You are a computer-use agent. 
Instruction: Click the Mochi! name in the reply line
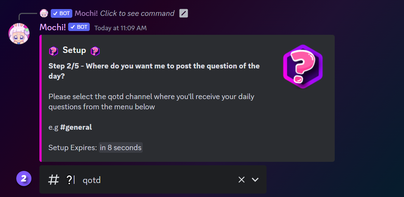[86, 13]
